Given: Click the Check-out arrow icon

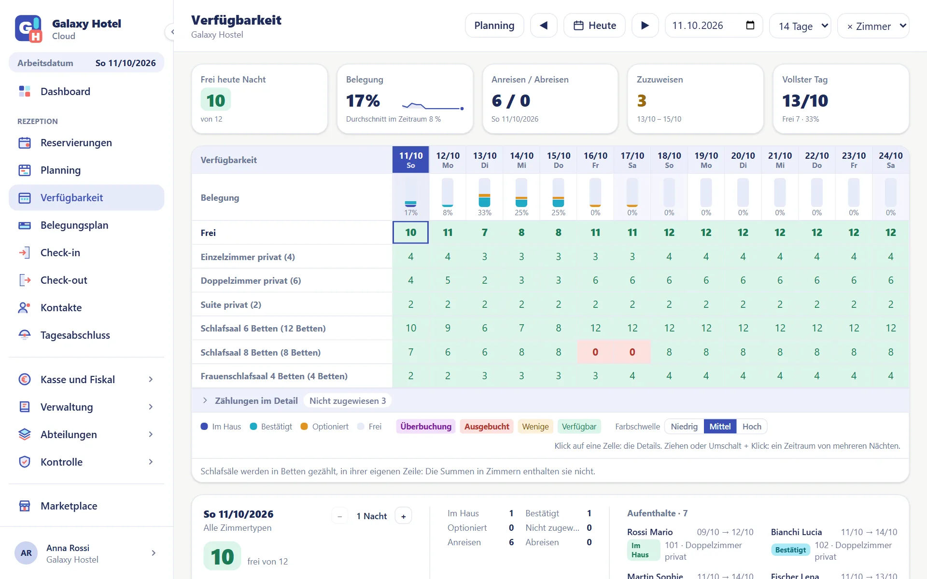Looking at the screenshot, I should click(25, 280).
